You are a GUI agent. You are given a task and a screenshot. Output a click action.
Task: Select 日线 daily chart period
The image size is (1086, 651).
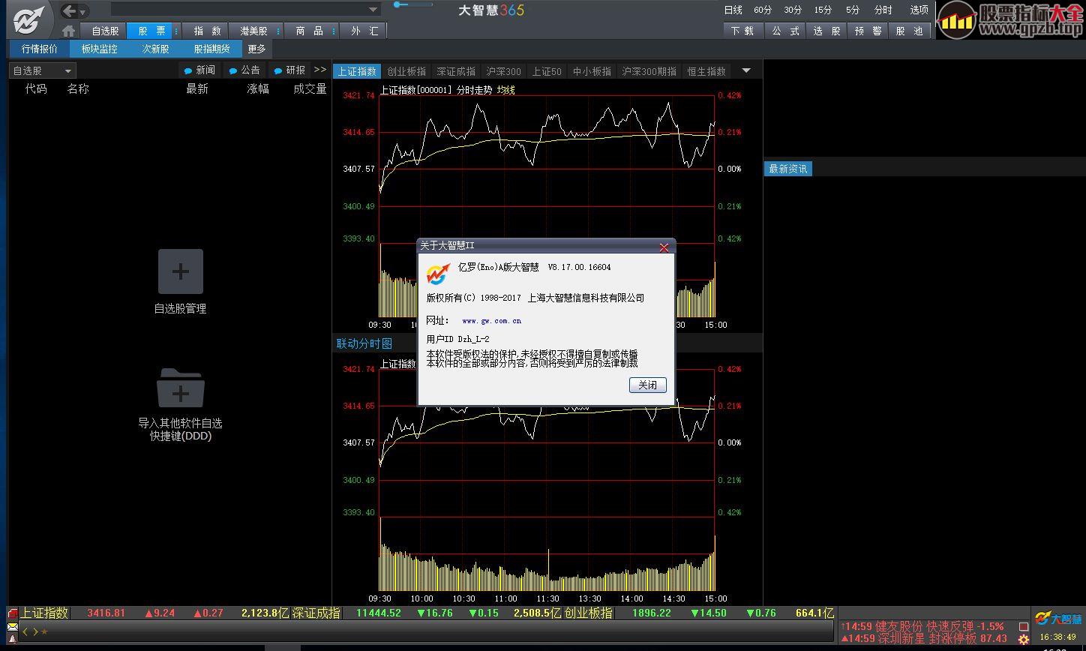pos(733,10)
